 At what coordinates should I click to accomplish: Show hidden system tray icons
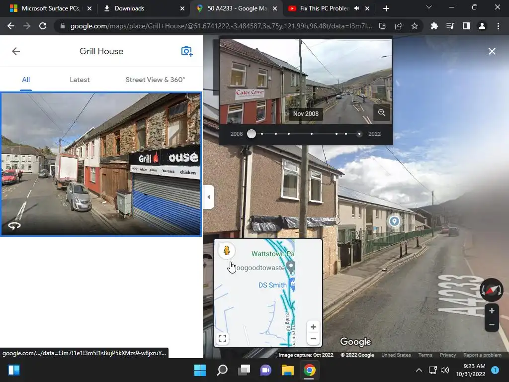click(x=419, y=370)
